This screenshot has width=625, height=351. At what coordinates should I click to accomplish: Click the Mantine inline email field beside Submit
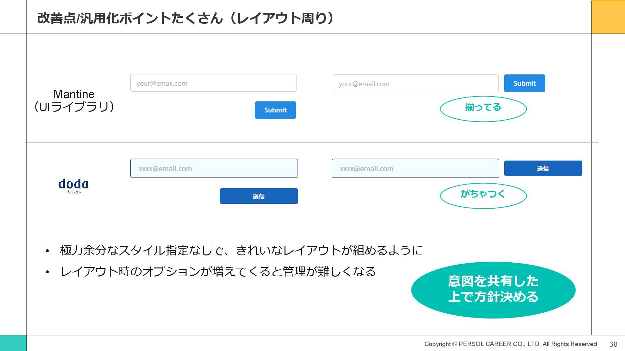click(x=415, y=84)
